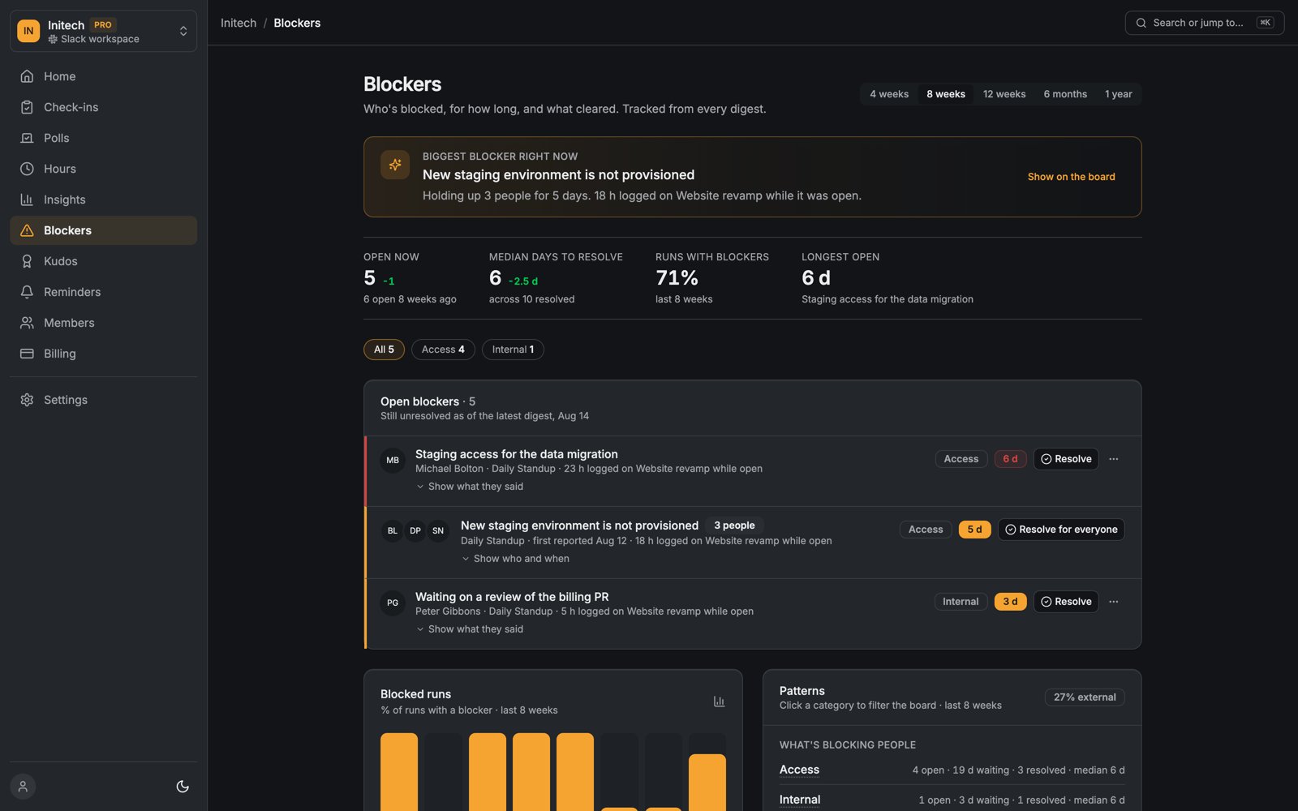Open the Insights chart icon
The height and width of the screenshot is (811, 1298).
tap(27, 200)
